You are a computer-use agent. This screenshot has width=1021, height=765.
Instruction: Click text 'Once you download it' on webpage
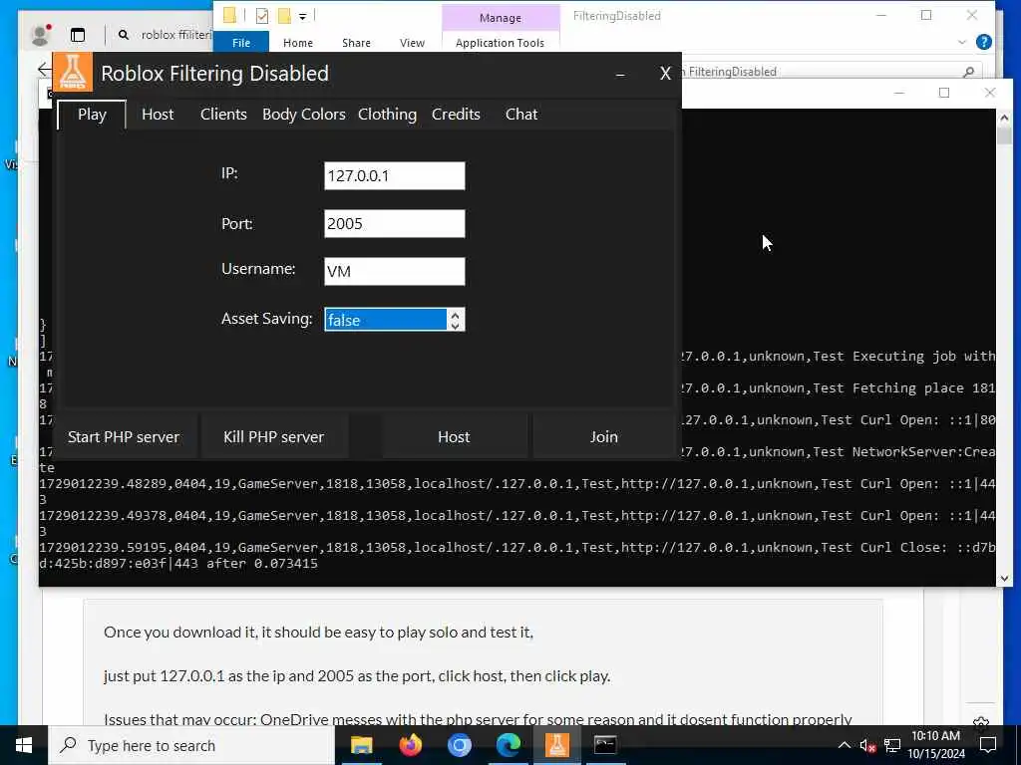[179, 633]
